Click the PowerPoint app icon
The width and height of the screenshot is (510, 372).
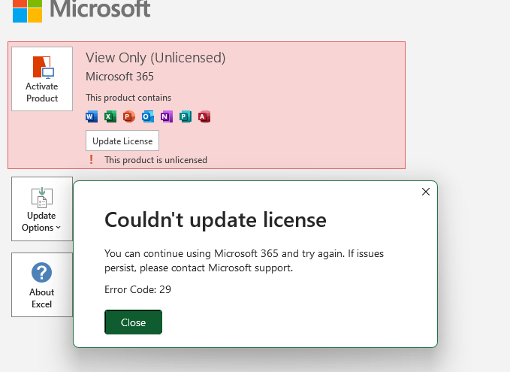[x=129, y=116]
